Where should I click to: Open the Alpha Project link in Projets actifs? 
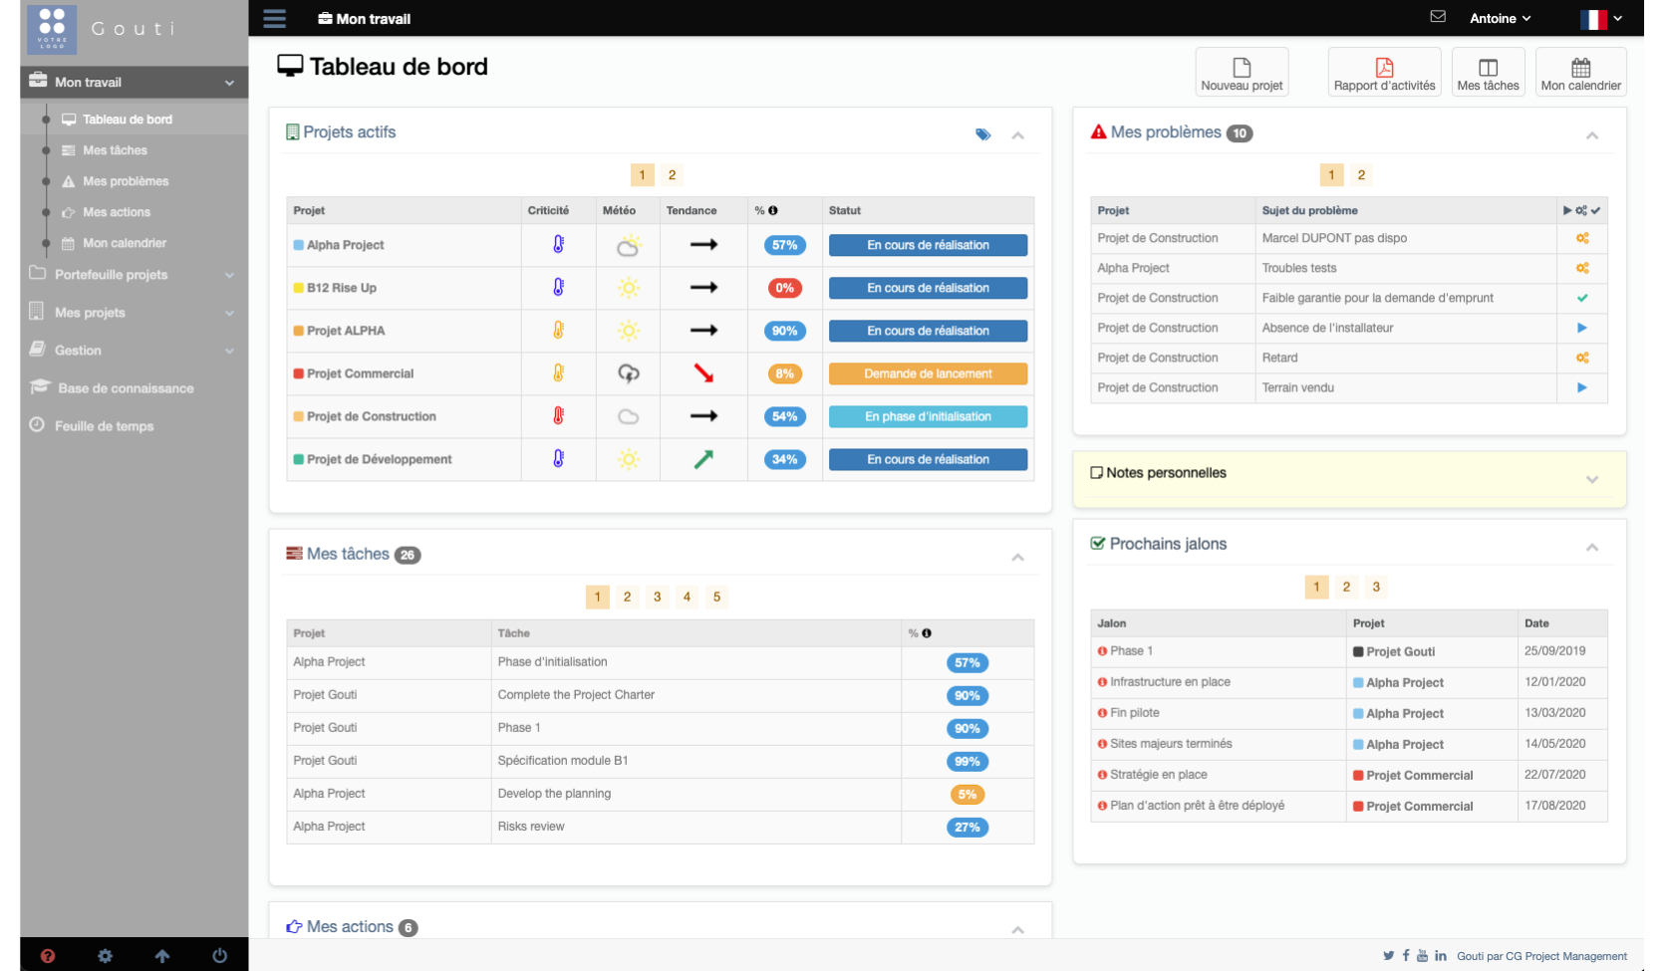345,245
